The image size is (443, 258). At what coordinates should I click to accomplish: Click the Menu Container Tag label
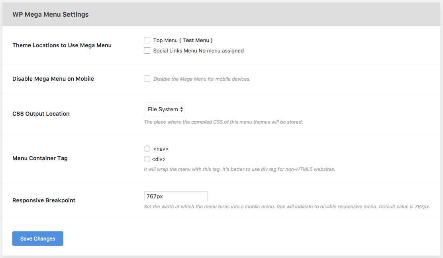[x=40, y=158]
